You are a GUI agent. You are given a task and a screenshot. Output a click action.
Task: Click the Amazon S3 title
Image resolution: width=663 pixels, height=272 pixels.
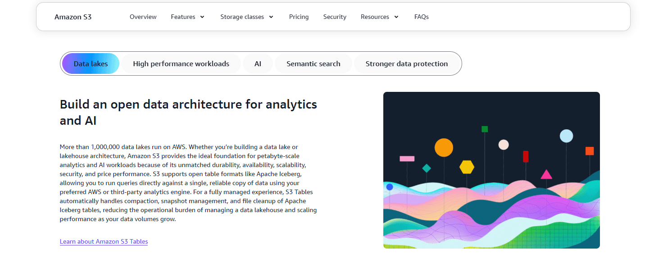coord(73,17)
